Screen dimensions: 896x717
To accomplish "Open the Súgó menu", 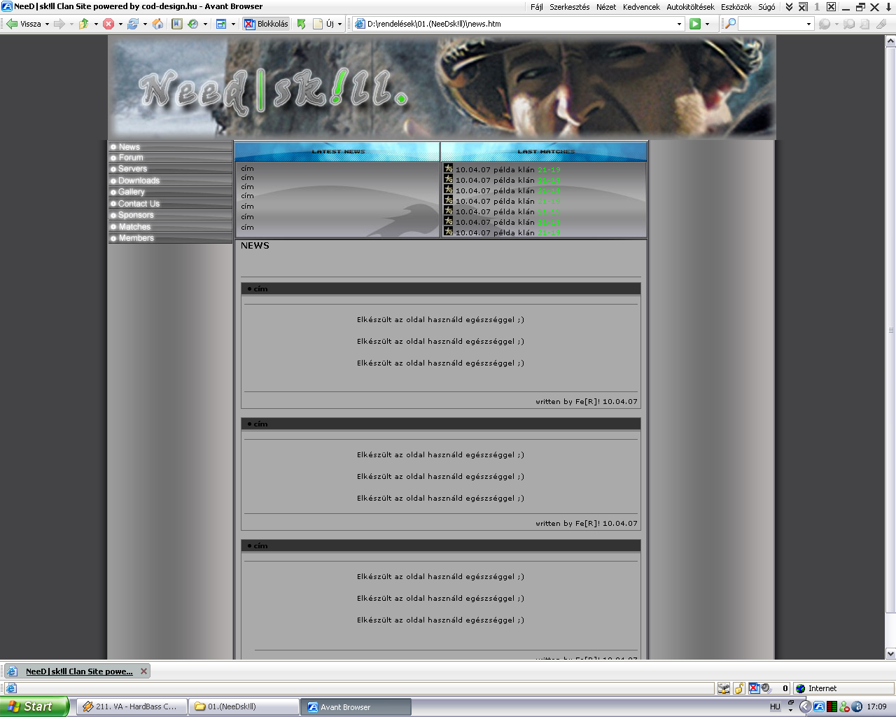I will [766, 7].
